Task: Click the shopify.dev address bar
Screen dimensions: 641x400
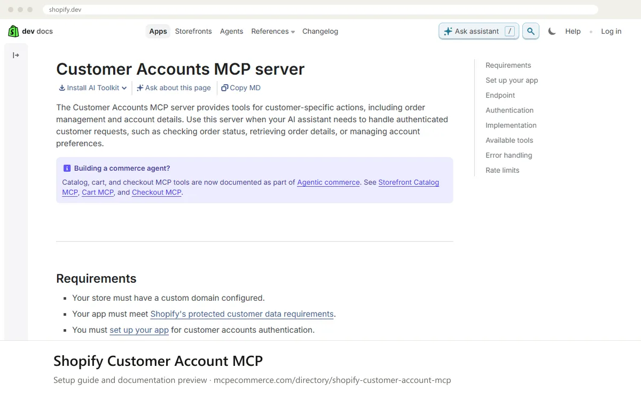Action: (x=320, y=10)
